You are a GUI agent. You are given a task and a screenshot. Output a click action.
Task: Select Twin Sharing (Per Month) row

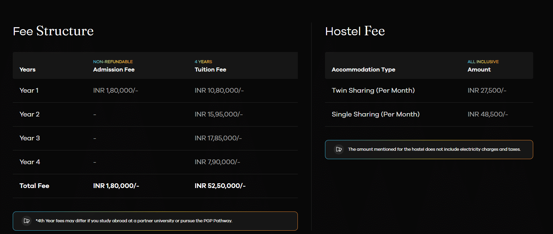tap(373, 90)
